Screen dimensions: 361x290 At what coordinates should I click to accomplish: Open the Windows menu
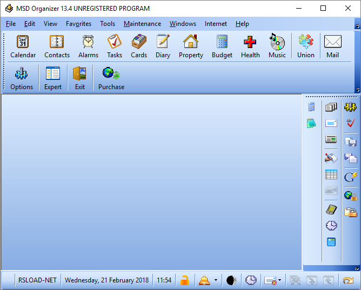[183, 24]
